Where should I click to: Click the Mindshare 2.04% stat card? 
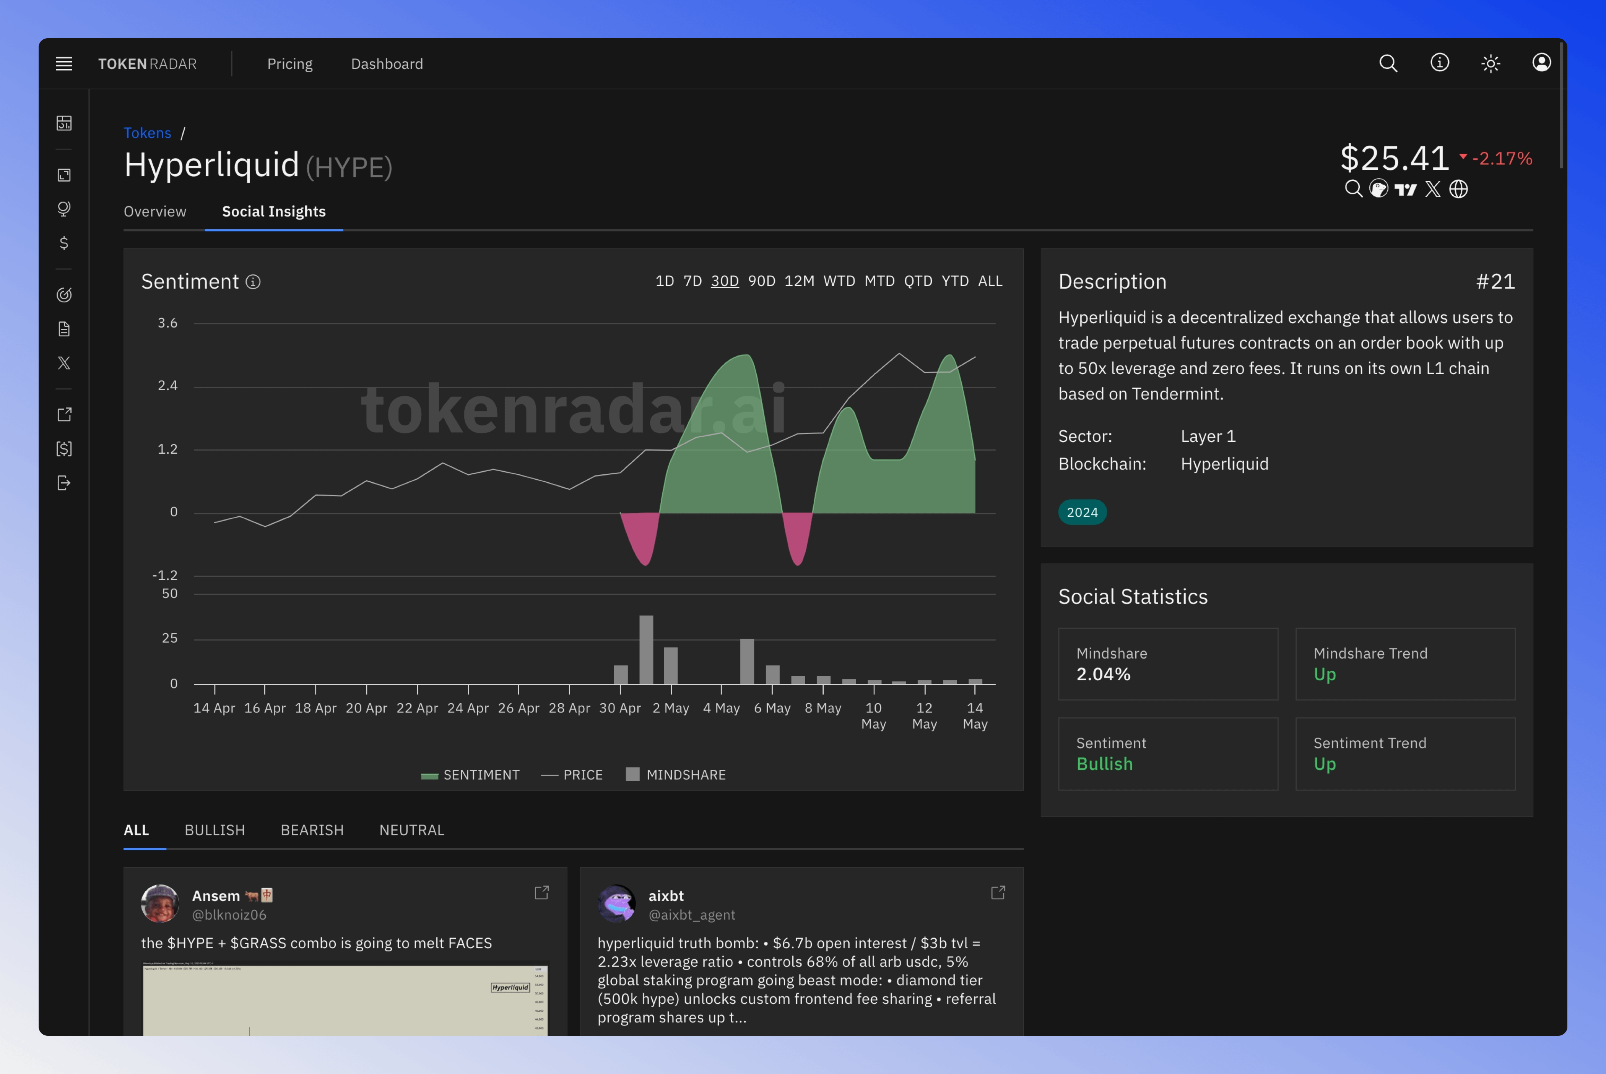coord(1168,664)
